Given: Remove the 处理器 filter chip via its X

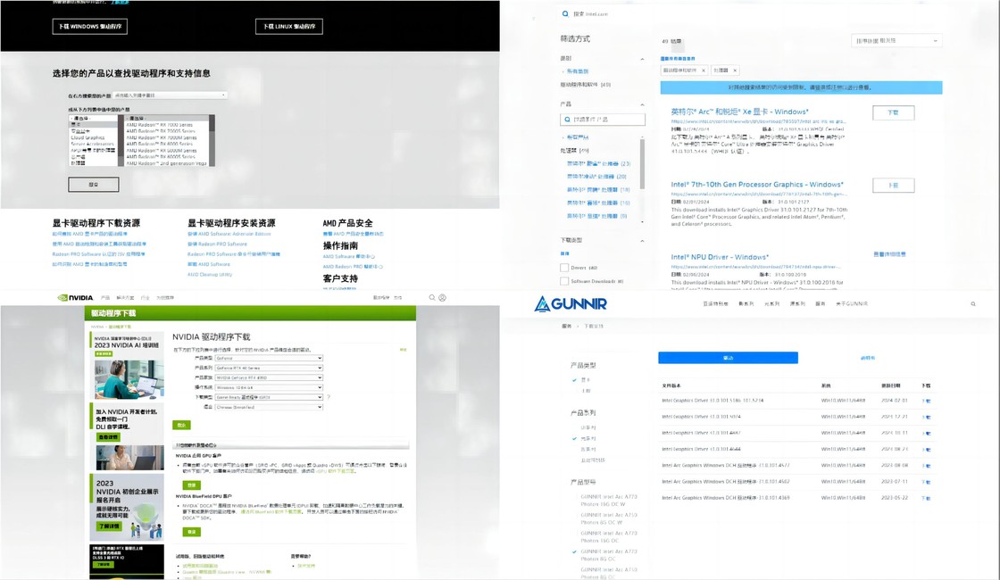Looking at the screenshot, I should (735, 70).
